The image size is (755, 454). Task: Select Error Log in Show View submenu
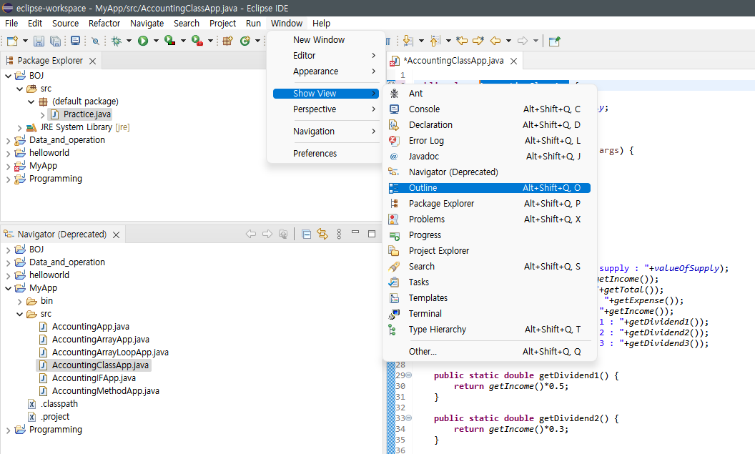pos(489,141)
